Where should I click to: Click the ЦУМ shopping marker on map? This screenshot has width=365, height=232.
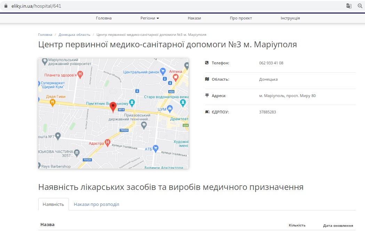(x=170, y=109)
